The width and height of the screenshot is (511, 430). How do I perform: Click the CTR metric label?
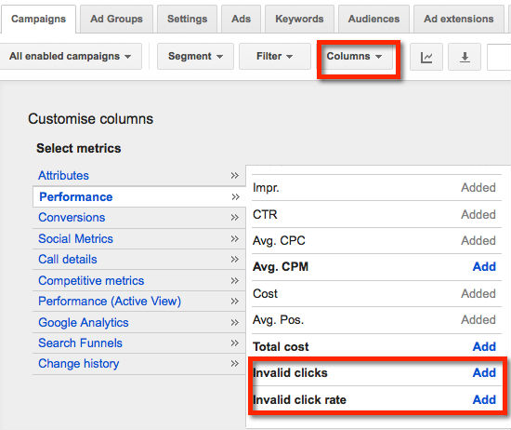coord(265,214)
